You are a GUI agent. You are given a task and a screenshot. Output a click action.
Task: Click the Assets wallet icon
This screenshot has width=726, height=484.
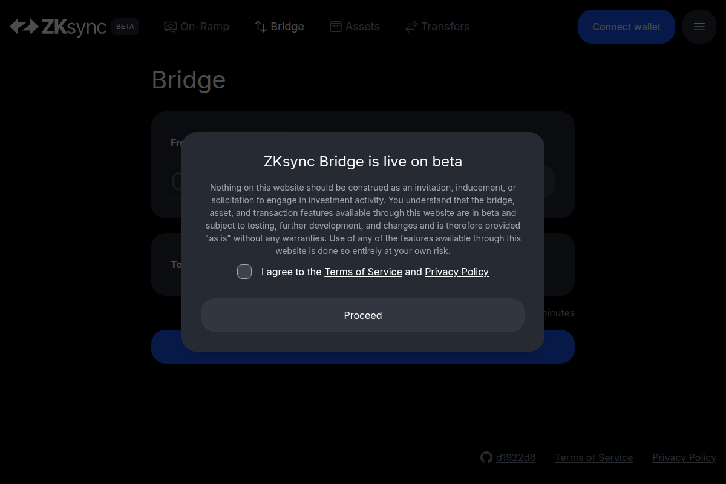coord(335,27)
